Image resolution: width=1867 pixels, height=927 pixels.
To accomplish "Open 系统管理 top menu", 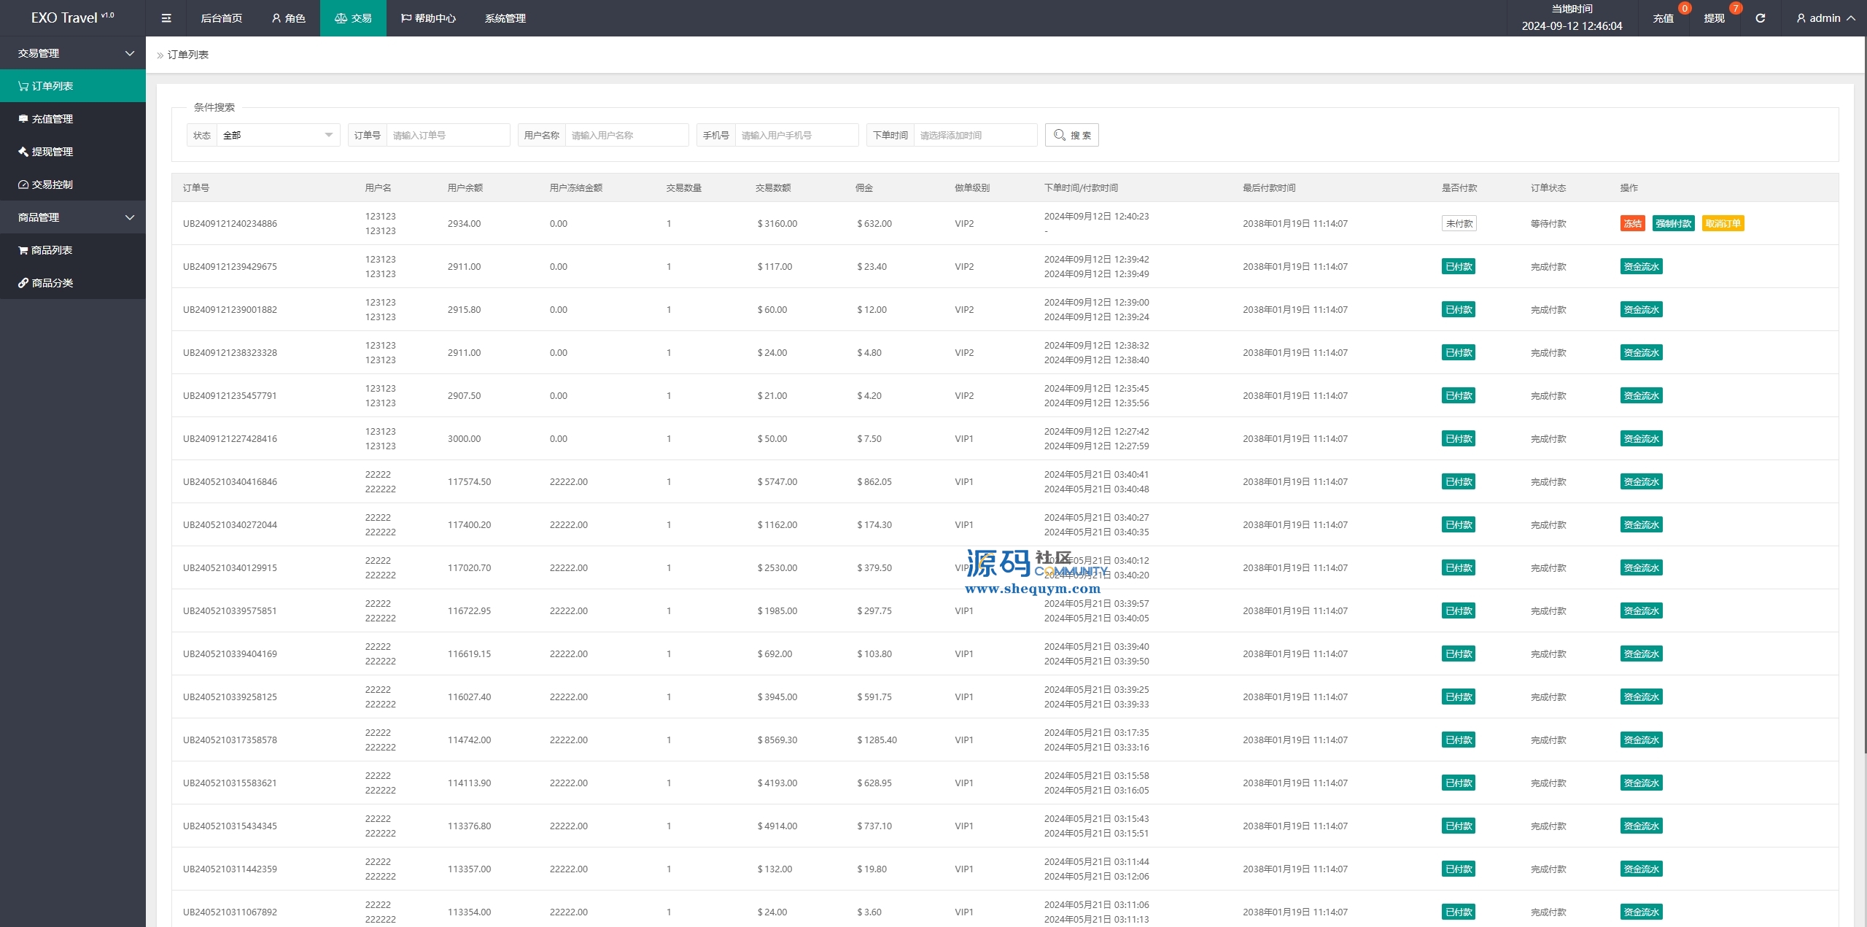I will coord(505,18).
